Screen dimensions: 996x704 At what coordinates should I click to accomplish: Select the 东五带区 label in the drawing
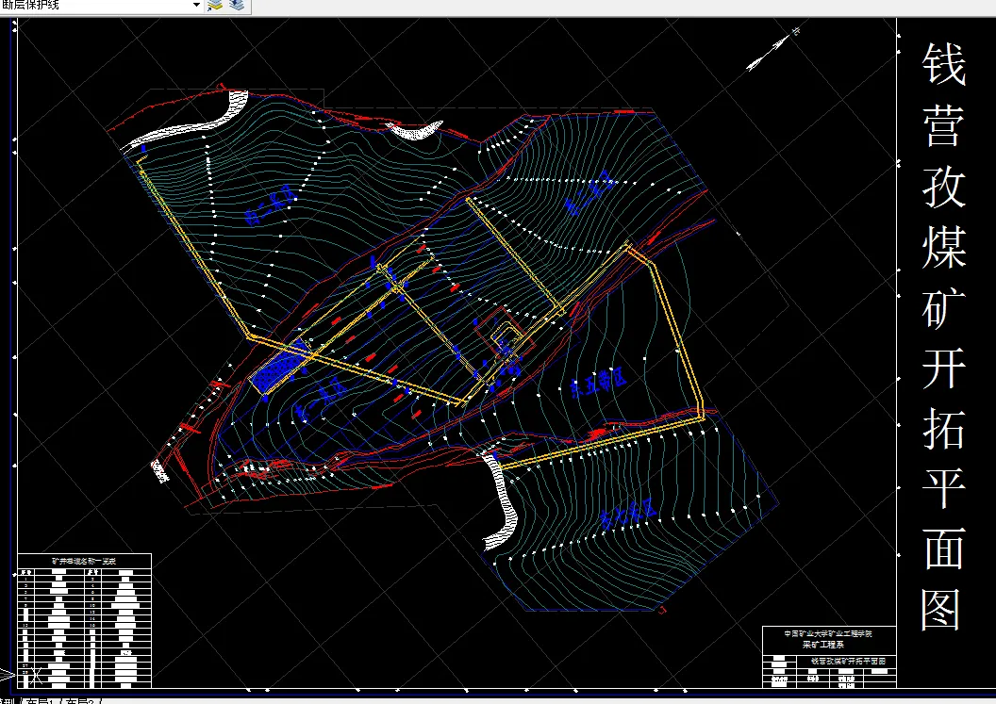(x=598, y=381)
